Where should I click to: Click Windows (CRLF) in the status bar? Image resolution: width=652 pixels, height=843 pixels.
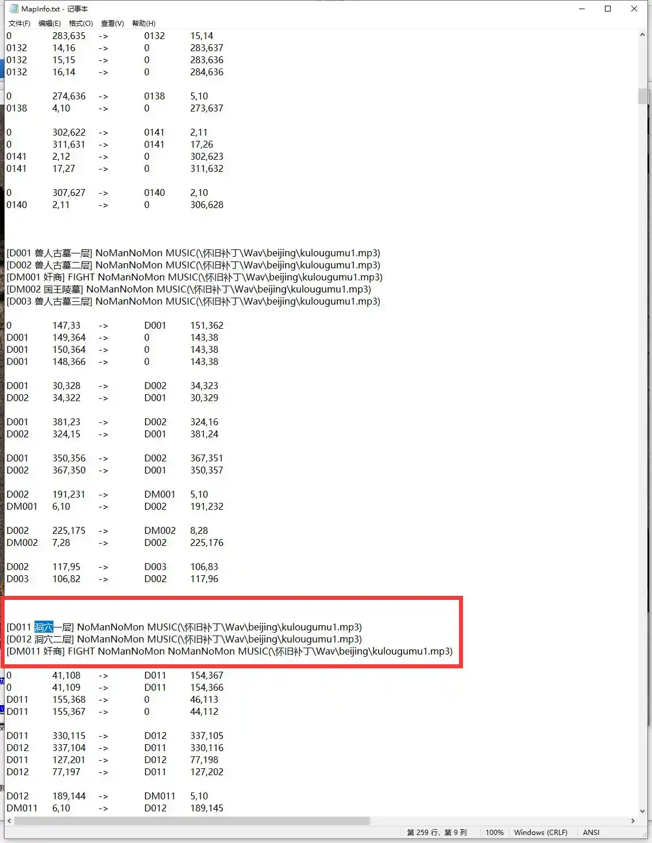click(541, 832)
